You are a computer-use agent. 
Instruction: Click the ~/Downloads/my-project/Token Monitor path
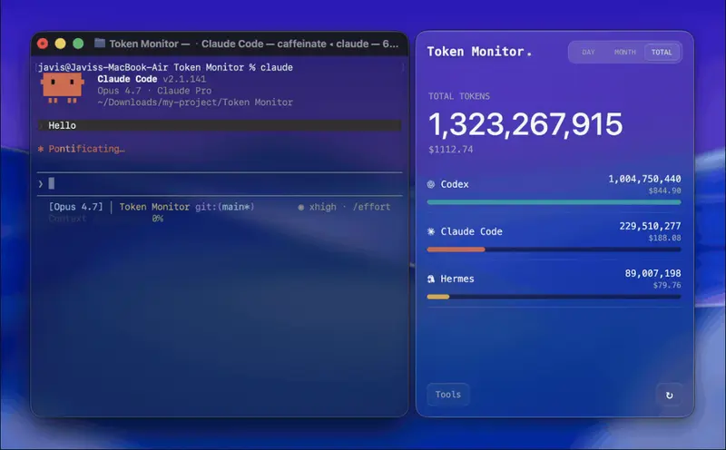[x=195, y=103]
